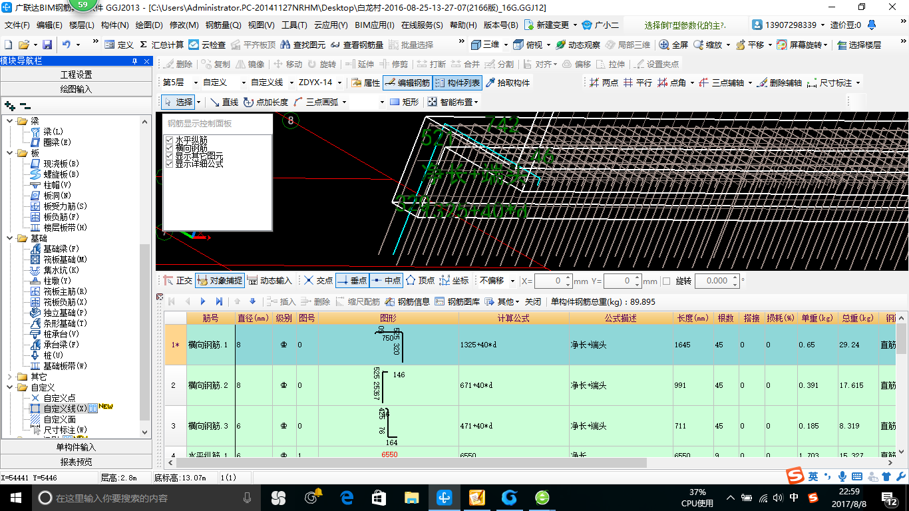Viewport: 909px width, 511px height.
Task: Open File Explorer from taskbar
Action: point(412,498)
